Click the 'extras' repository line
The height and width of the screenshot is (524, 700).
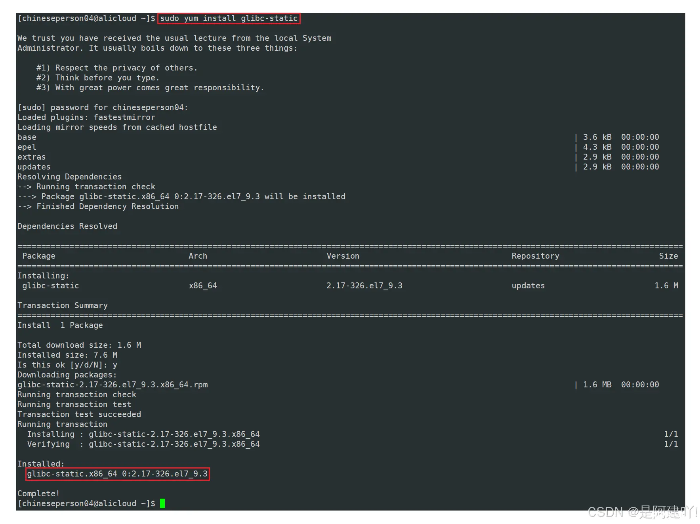tap(32, 157)
